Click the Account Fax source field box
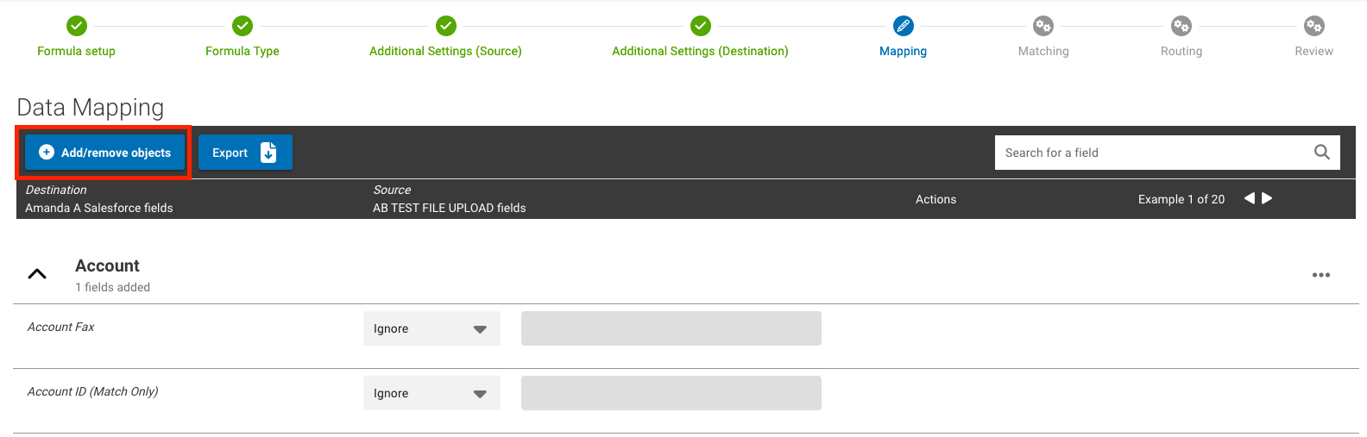The width and height of the screenshot is (1367, 437). pos(671,328)
